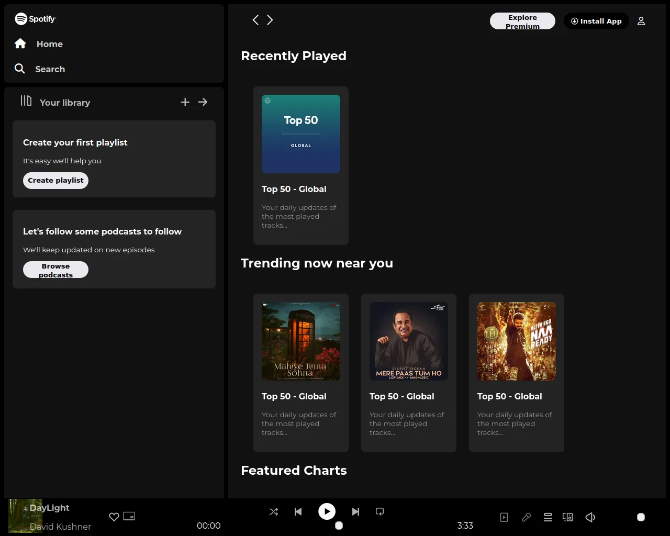Click the Create playlist button
670x536 pixels.
click(55, 181)
